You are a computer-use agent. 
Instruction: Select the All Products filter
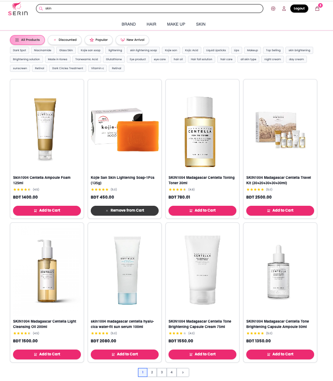click(x=27, y=40)
